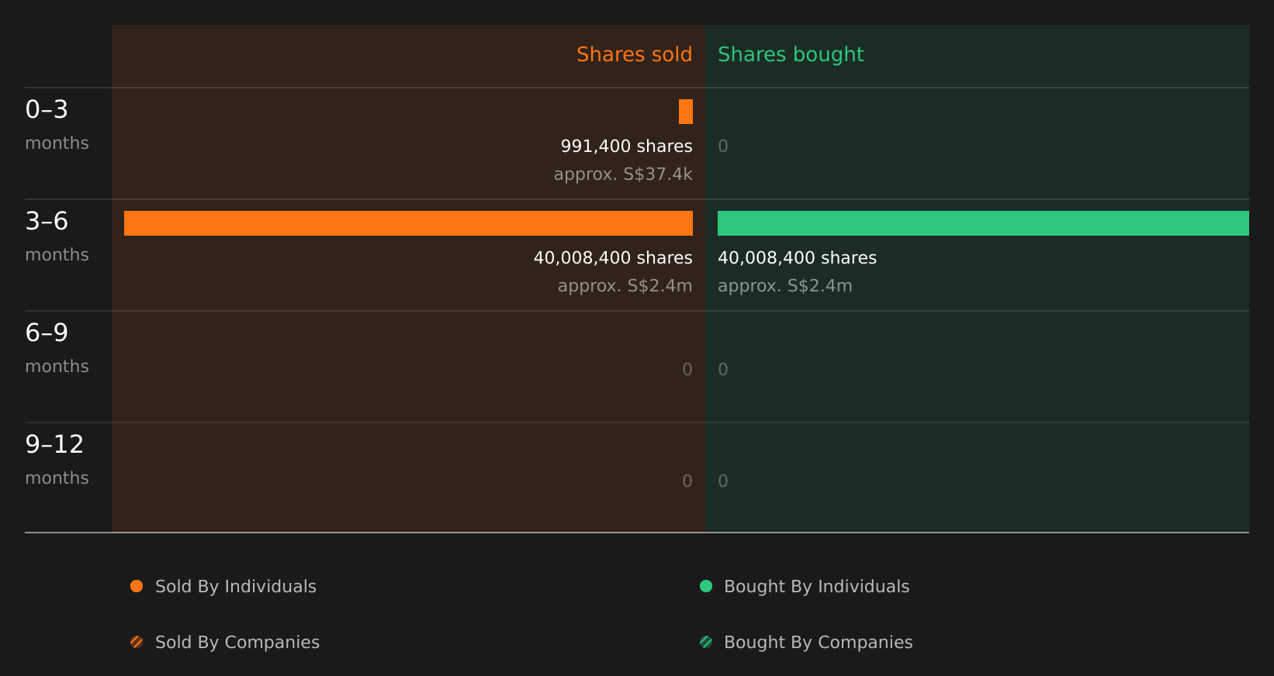Click the Shares bought column header

[791, 54]
